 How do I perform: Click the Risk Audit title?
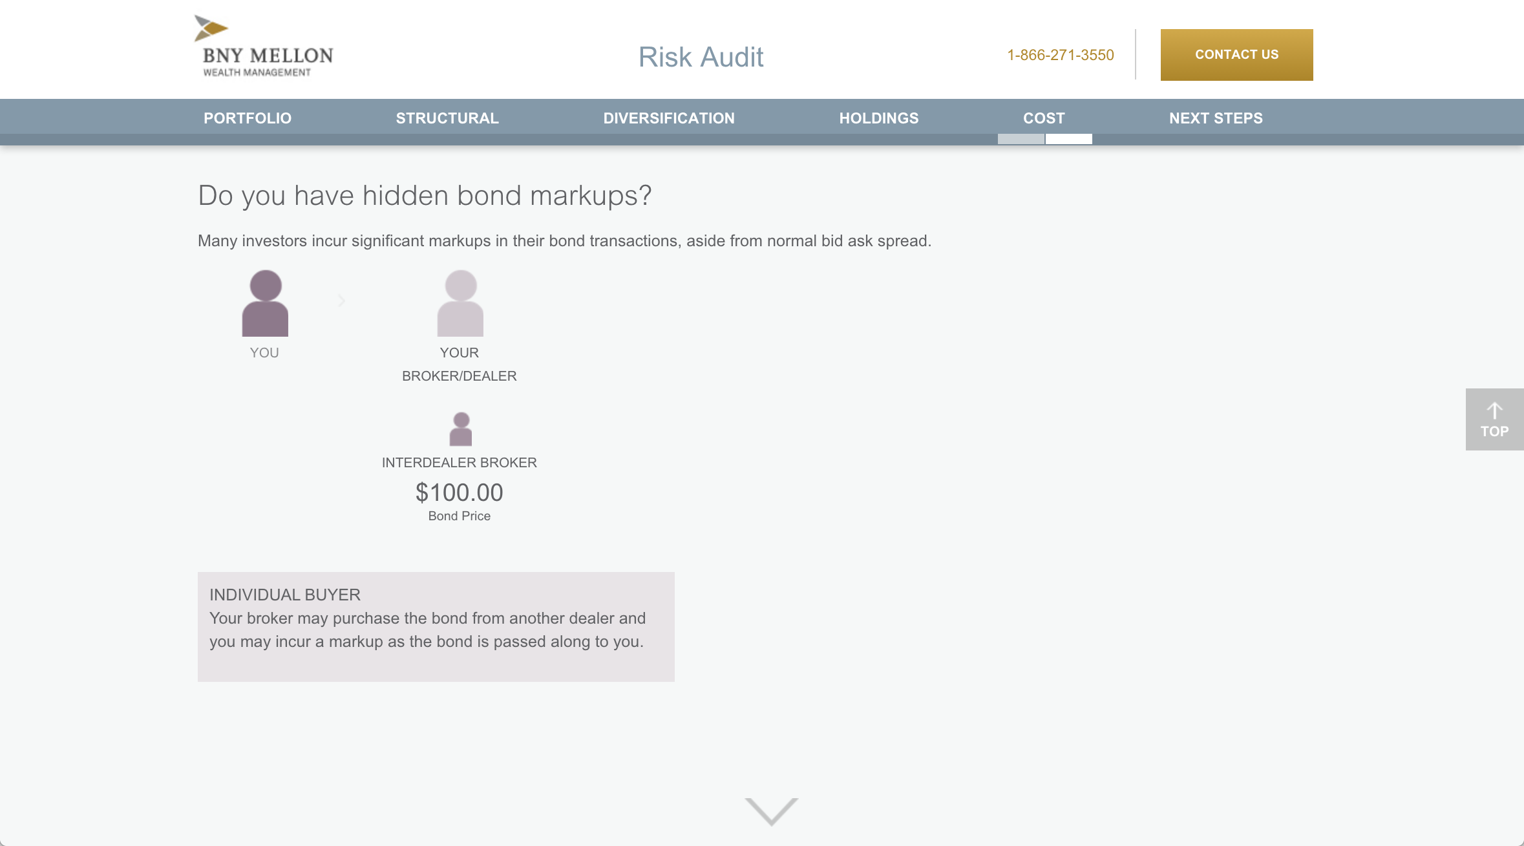(701, 57)
